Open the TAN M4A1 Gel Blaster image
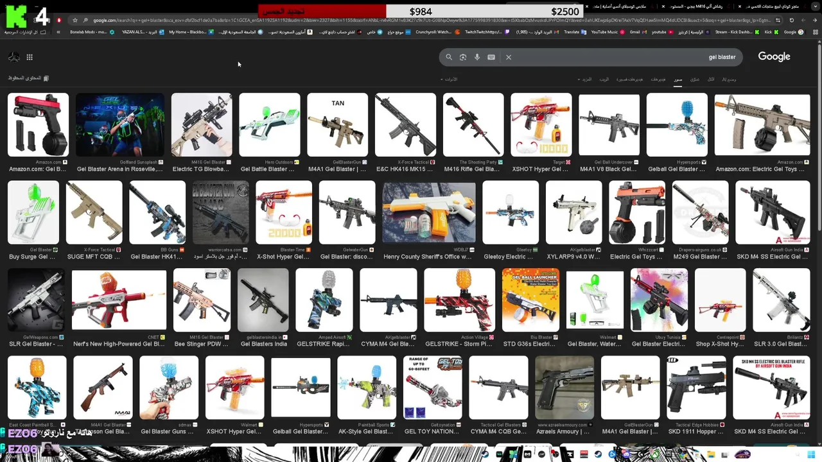822x462 pixels. (337, 125)
